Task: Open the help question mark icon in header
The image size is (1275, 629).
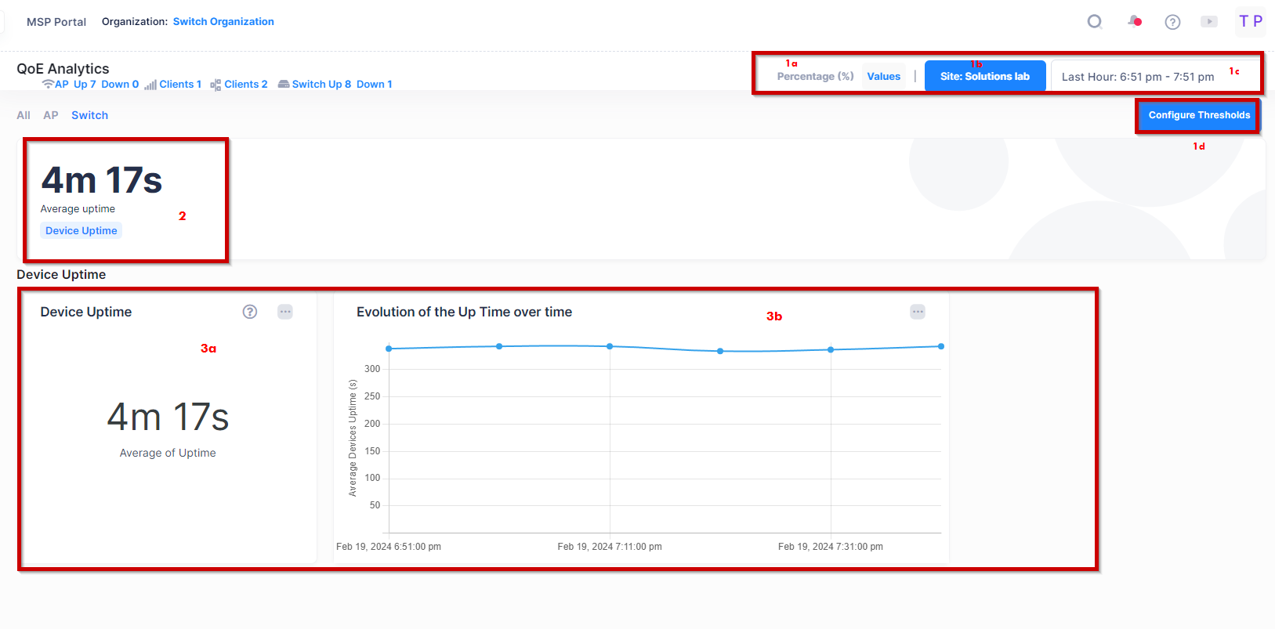Action: coord(1172,22)
